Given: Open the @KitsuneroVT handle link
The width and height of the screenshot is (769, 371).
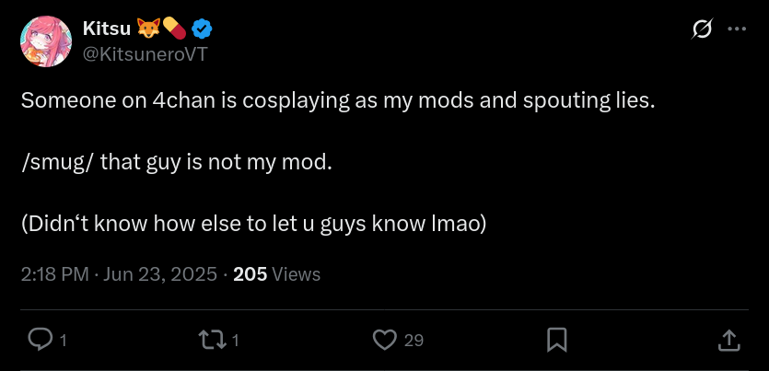Looking at the screenshot, I should click(x=145, y=54).
